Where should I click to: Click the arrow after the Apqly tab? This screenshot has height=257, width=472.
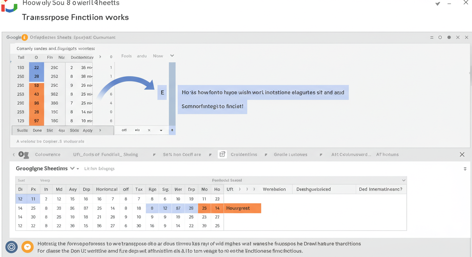[x=100, y=130]
